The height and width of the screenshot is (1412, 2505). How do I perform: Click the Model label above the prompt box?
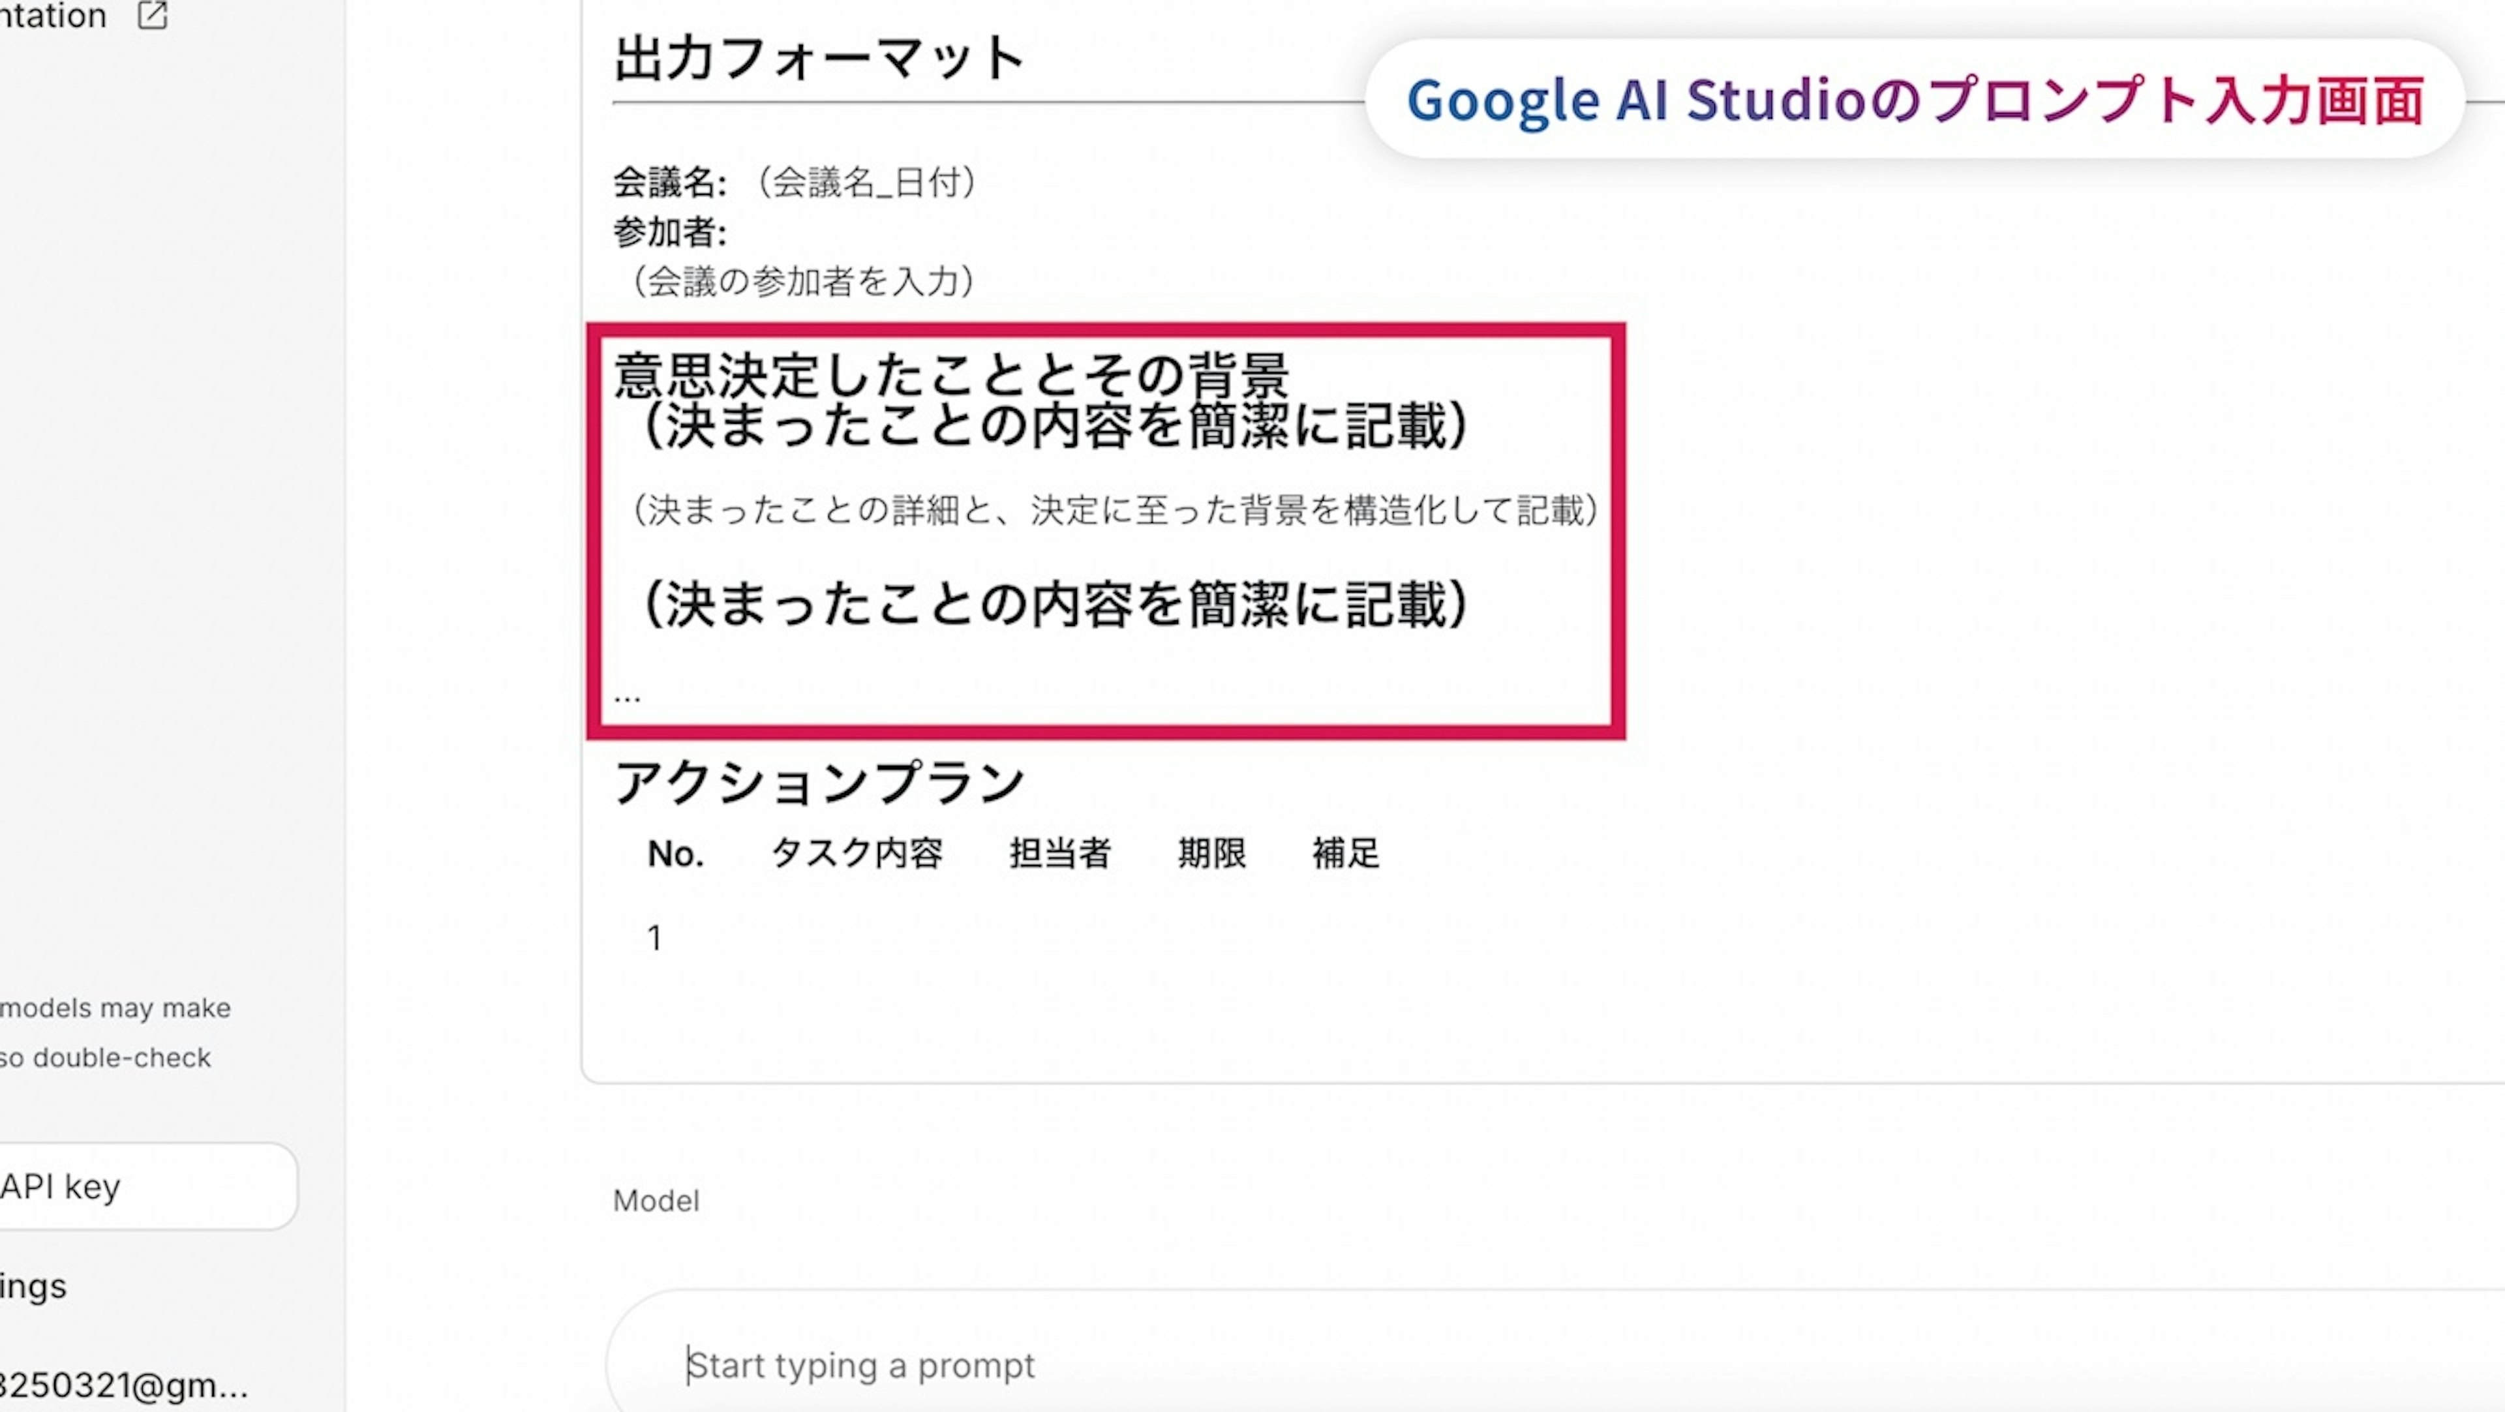(x=656, y=1201)
